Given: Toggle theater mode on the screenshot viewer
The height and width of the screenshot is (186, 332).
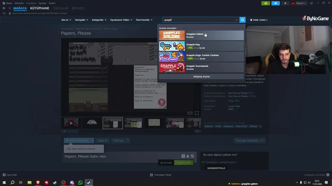Looking at the screenshot, I should click(x=190, y=113).
